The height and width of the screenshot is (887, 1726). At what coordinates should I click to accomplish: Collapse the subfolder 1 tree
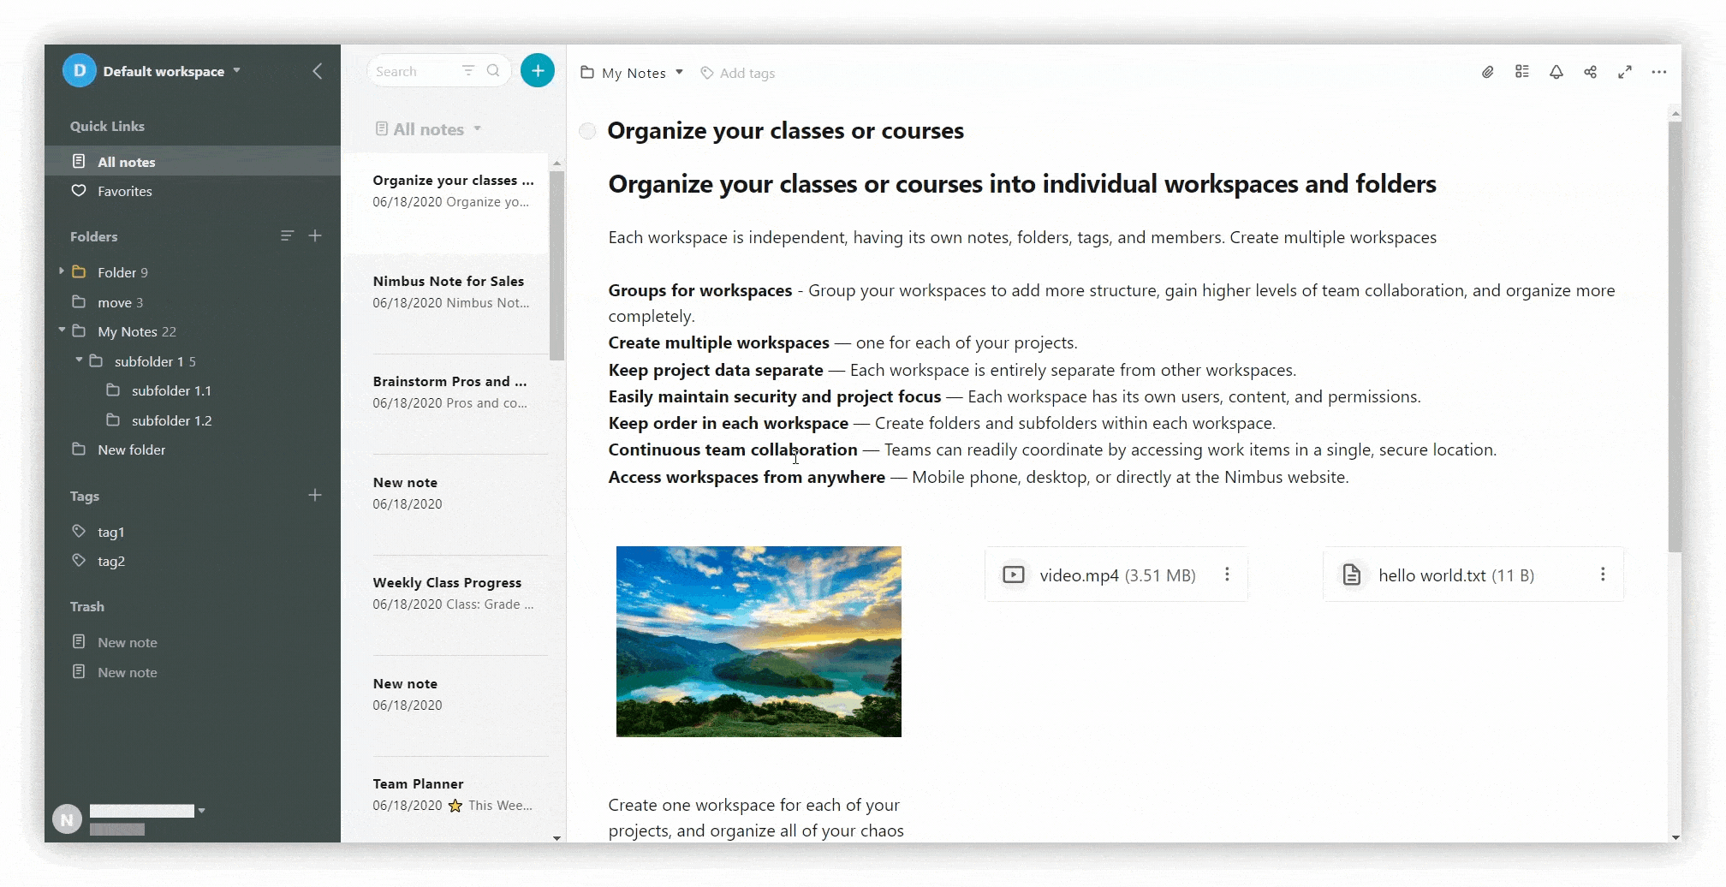pyautogui.click(x=79, y=360)
